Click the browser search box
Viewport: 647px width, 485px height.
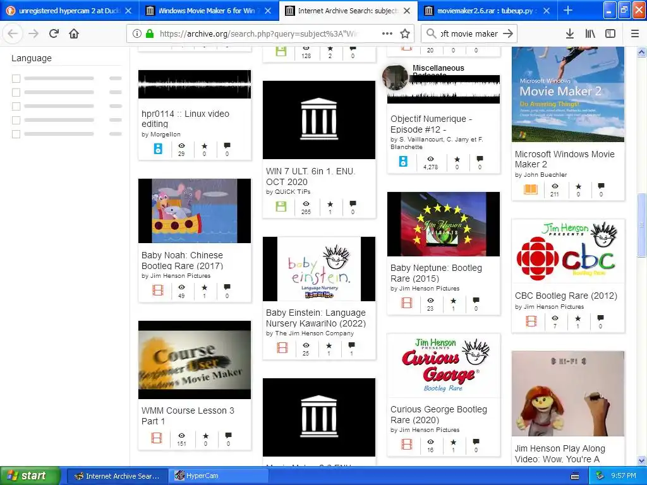pos(469,34)
